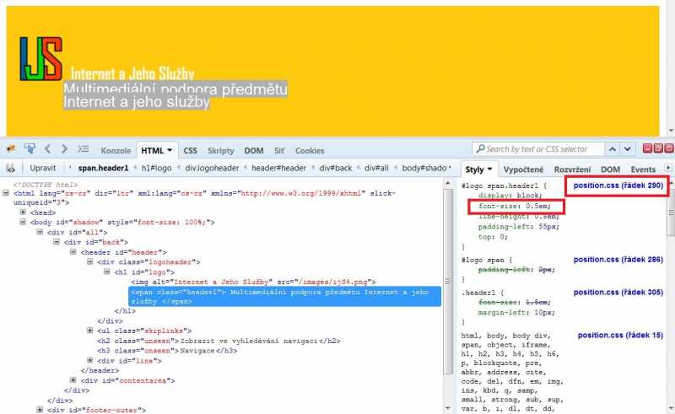Open the Styly tab dropdown

489,169
